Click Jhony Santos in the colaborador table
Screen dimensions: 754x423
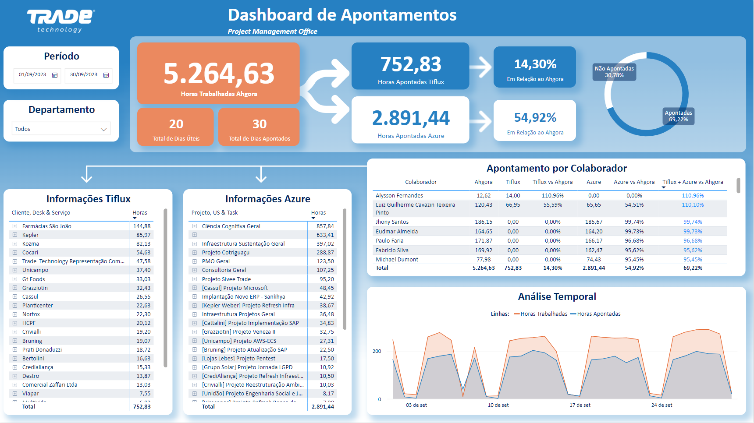pyautogui.click(x=393, y=222)
